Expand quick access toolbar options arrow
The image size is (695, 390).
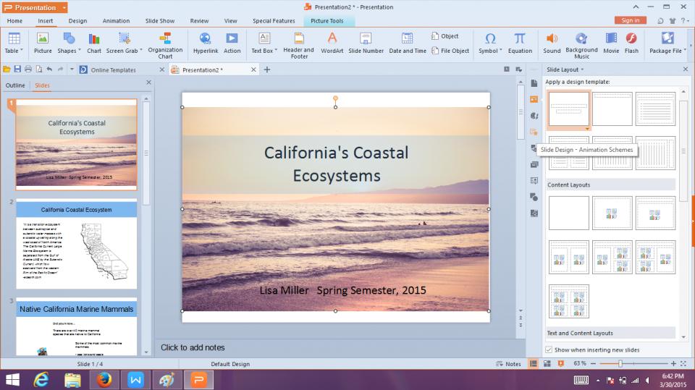click(72, 69)
